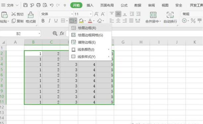
Task: Toggle Italic formatting
Action: [49, 21]
